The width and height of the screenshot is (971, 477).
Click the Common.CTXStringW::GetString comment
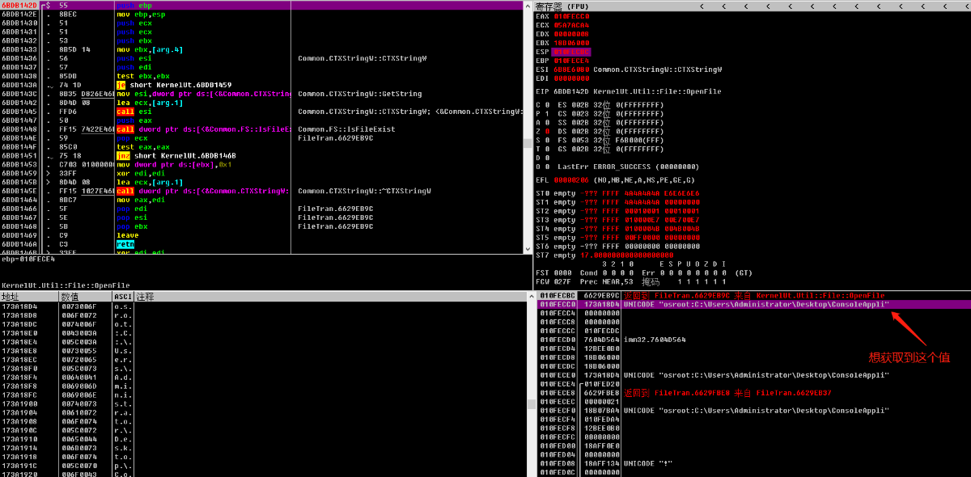coord(359,95)
